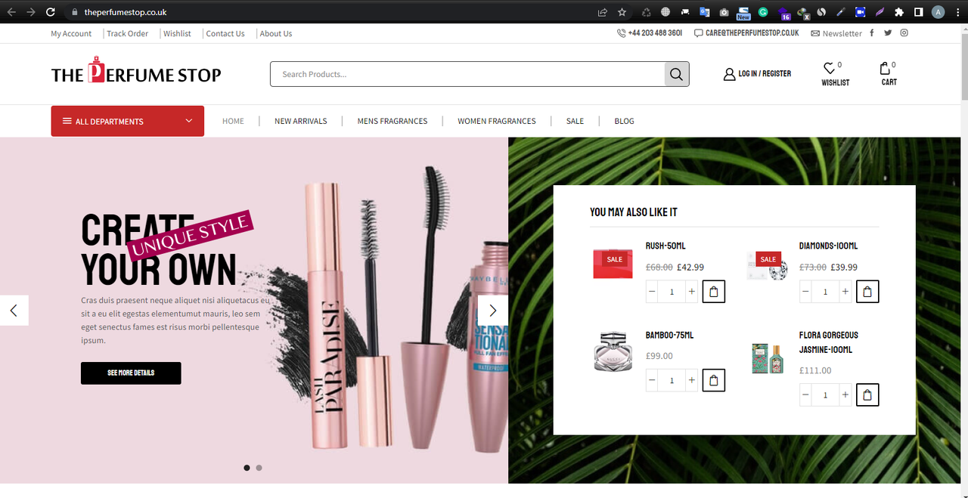Open Log In / Register
This screenshot has height=498, width=968.
757,74
